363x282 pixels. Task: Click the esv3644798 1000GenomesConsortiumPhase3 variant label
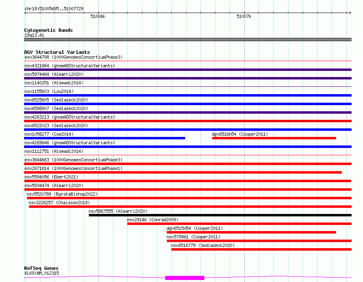73,57
